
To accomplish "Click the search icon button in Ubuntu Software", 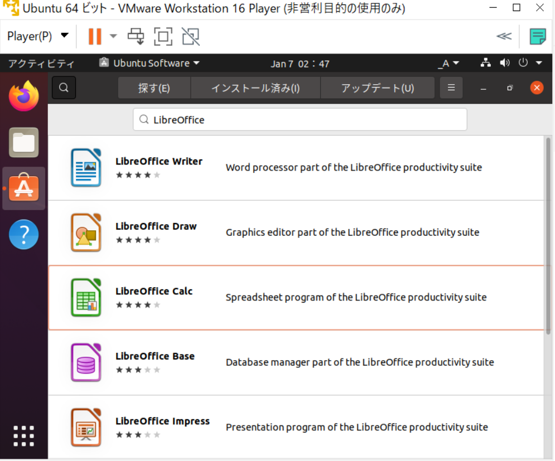I will tap(64, 88).
